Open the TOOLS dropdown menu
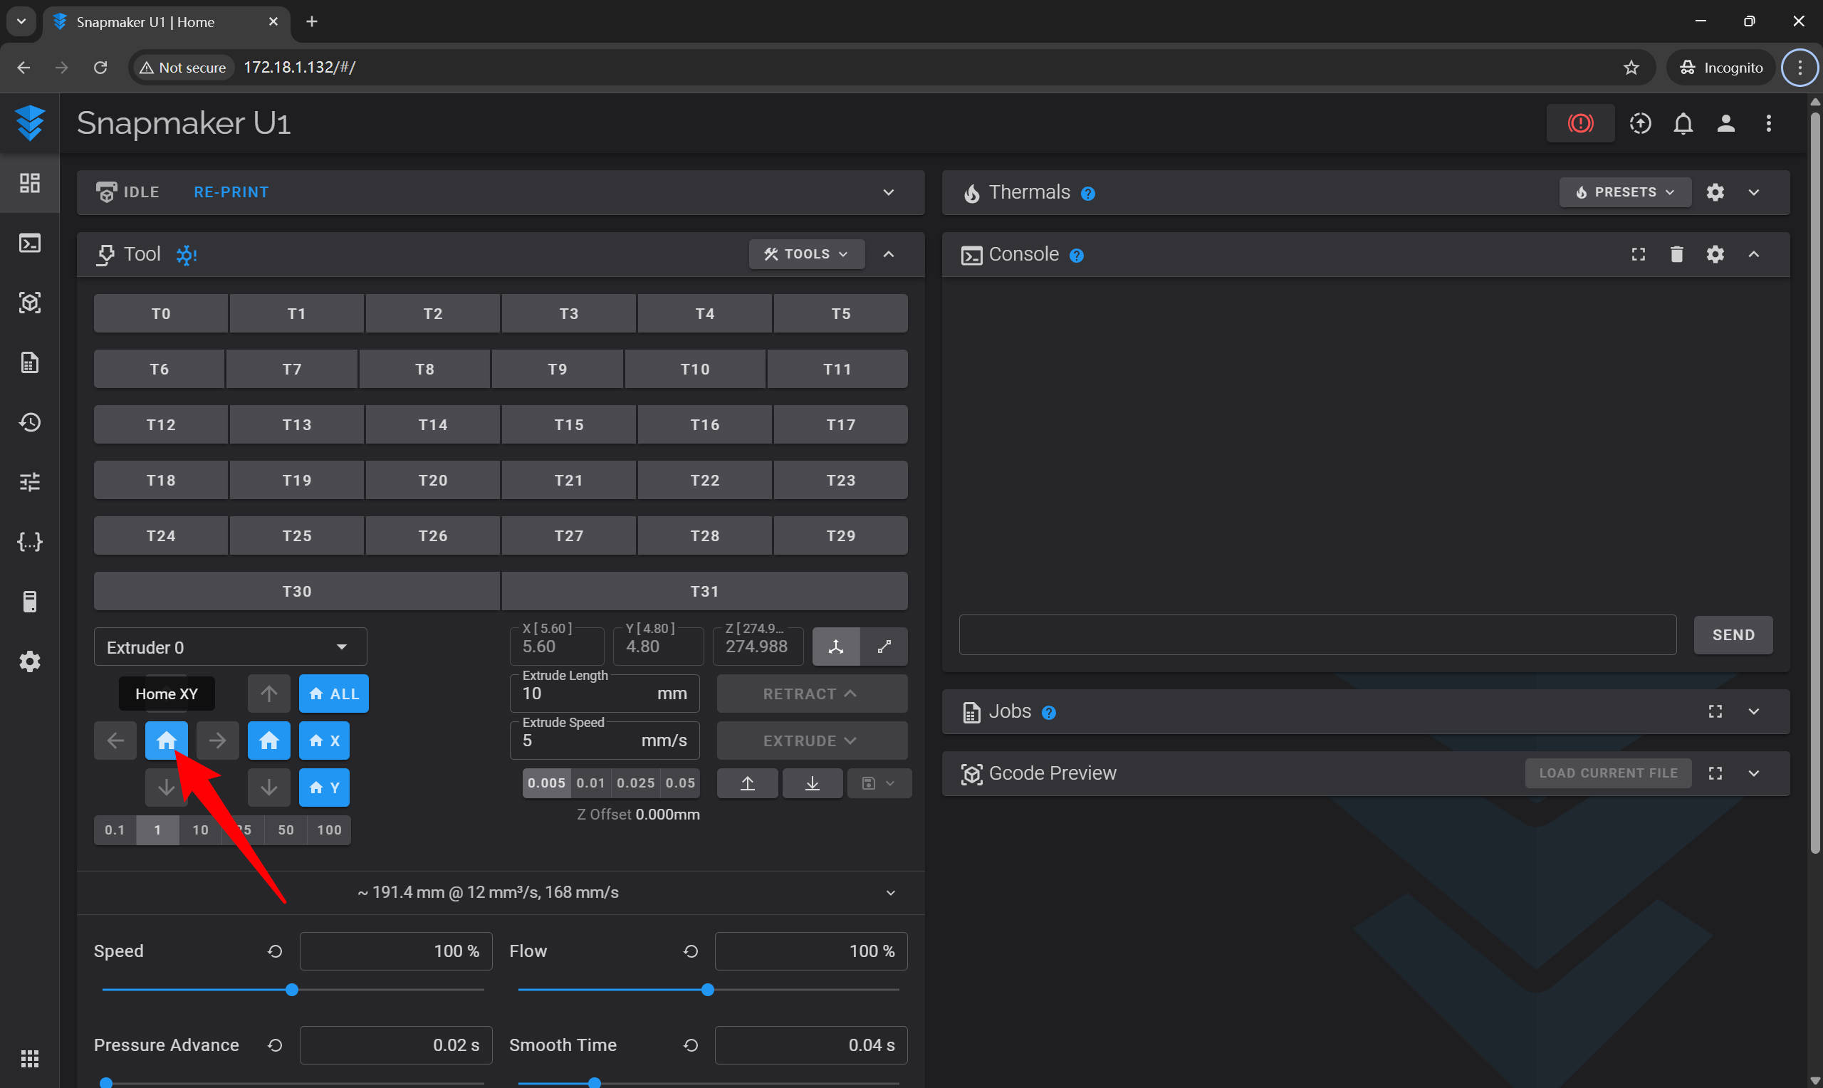This screenshot has width=1823, height=1088. 805,254
